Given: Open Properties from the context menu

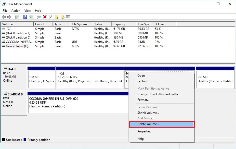Looking at the screenshot, I should 144,131.
